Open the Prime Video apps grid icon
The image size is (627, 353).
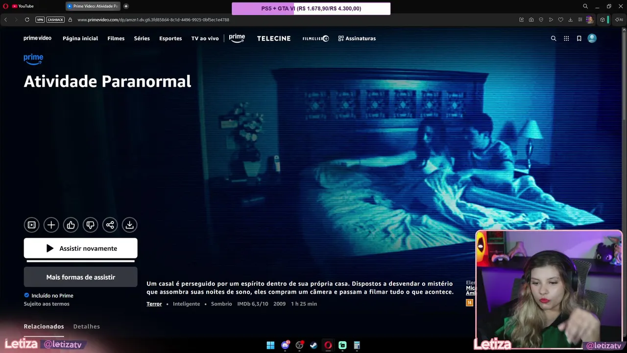pyautogui.click(x=566, y=38)
